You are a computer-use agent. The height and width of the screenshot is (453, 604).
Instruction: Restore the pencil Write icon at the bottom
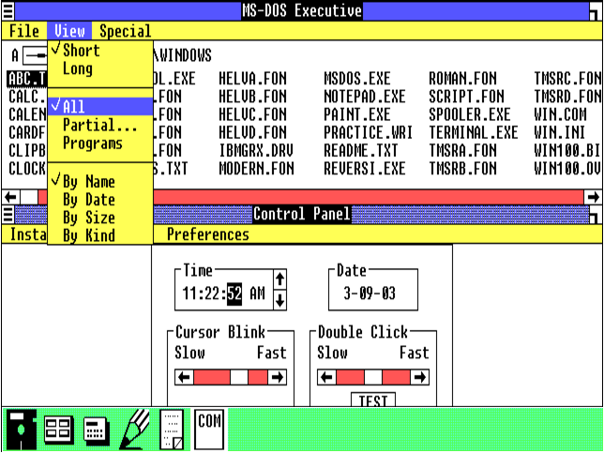pyautogui.click(x=134, y=430)
